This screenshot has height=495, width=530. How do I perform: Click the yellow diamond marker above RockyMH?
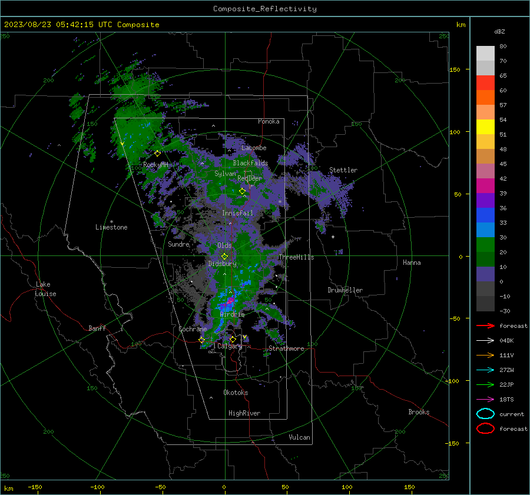(x=157, y=154)
